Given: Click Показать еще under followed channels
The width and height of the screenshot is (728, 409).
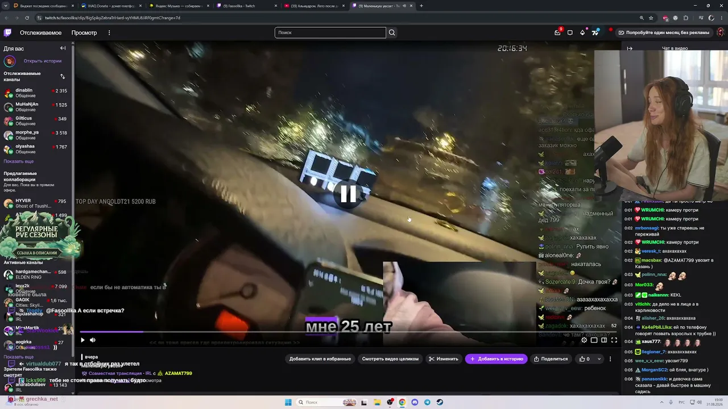Looking at the screenshot, I should 19,161.
